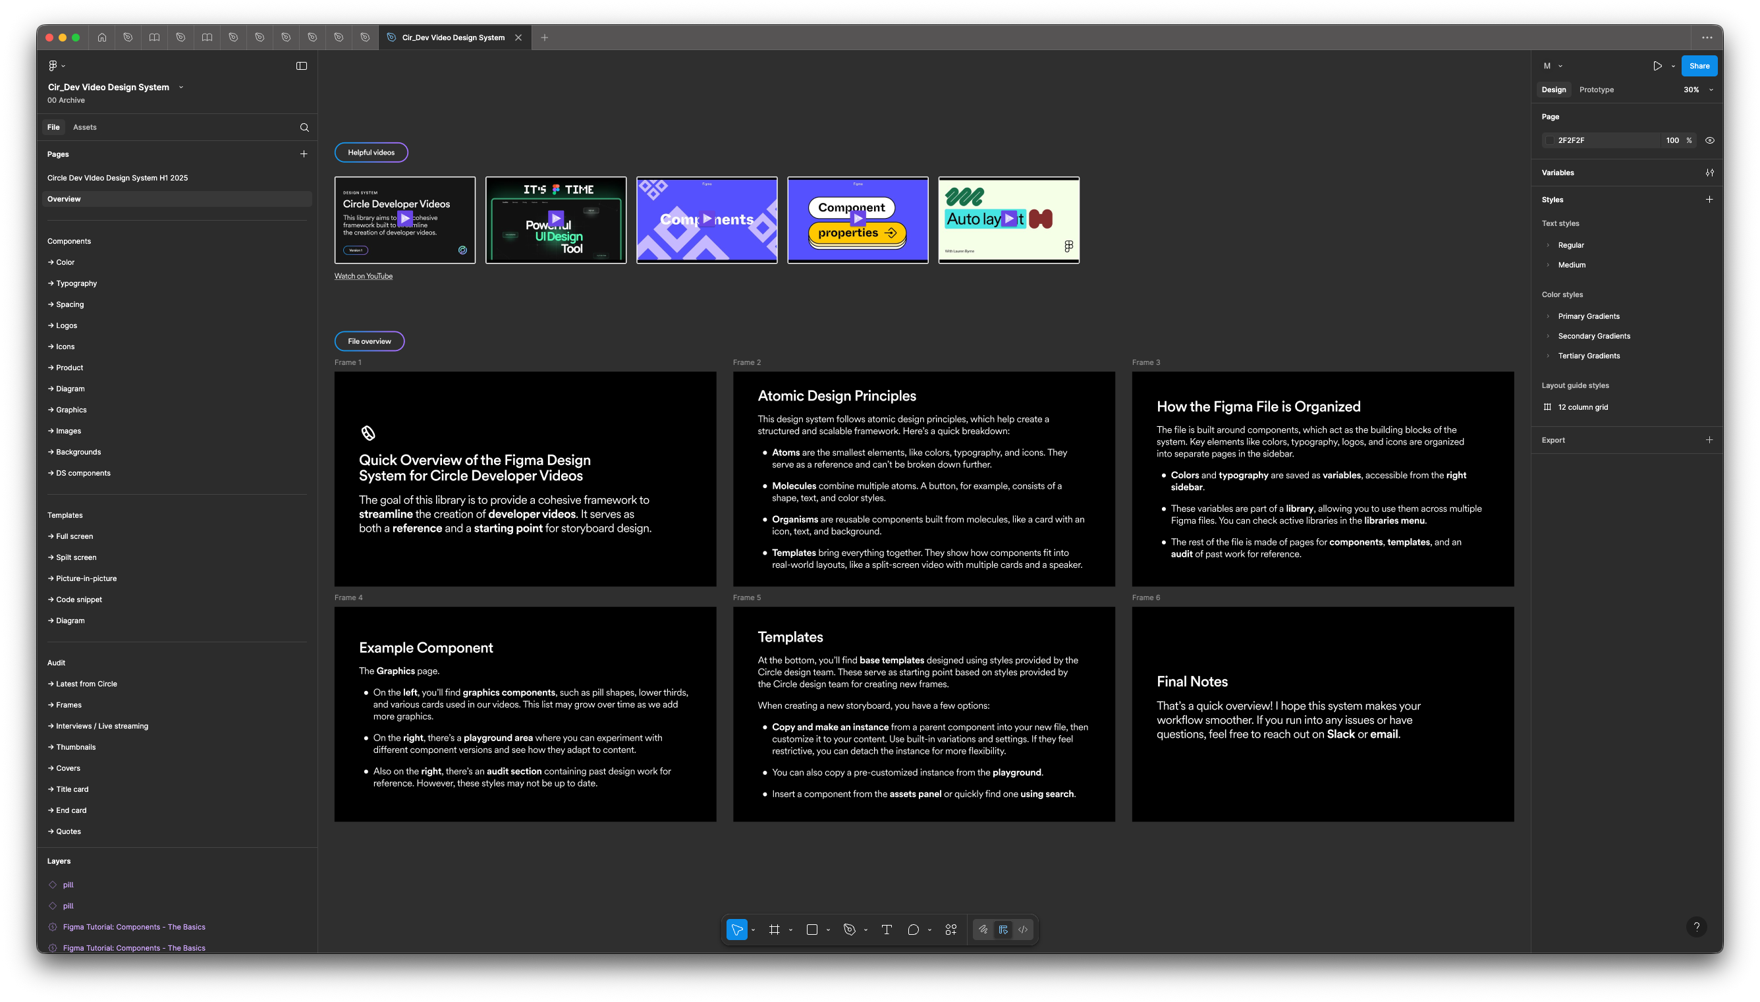Add a new page with plus icon

(304, 154)
